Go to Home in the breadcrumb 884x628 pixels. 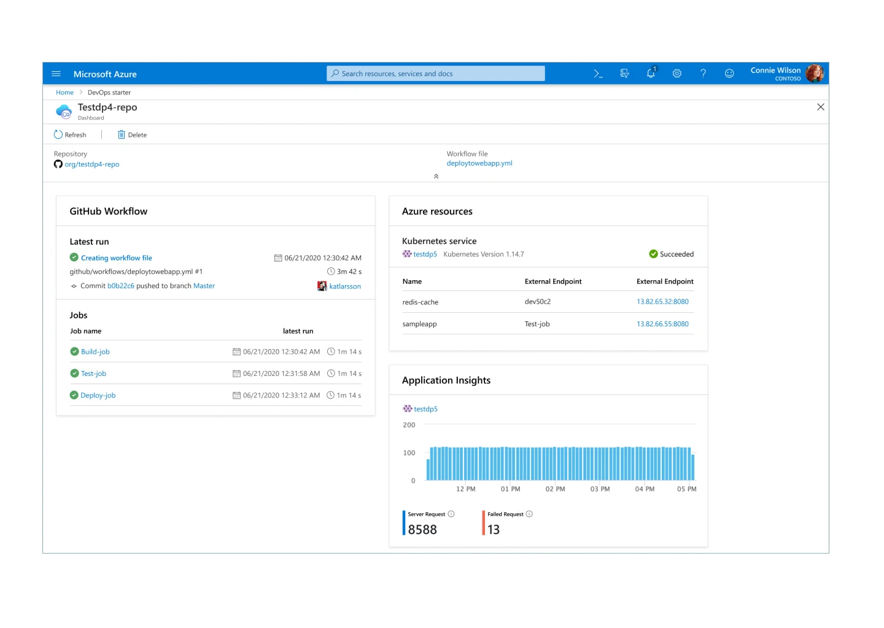point(64,93)
